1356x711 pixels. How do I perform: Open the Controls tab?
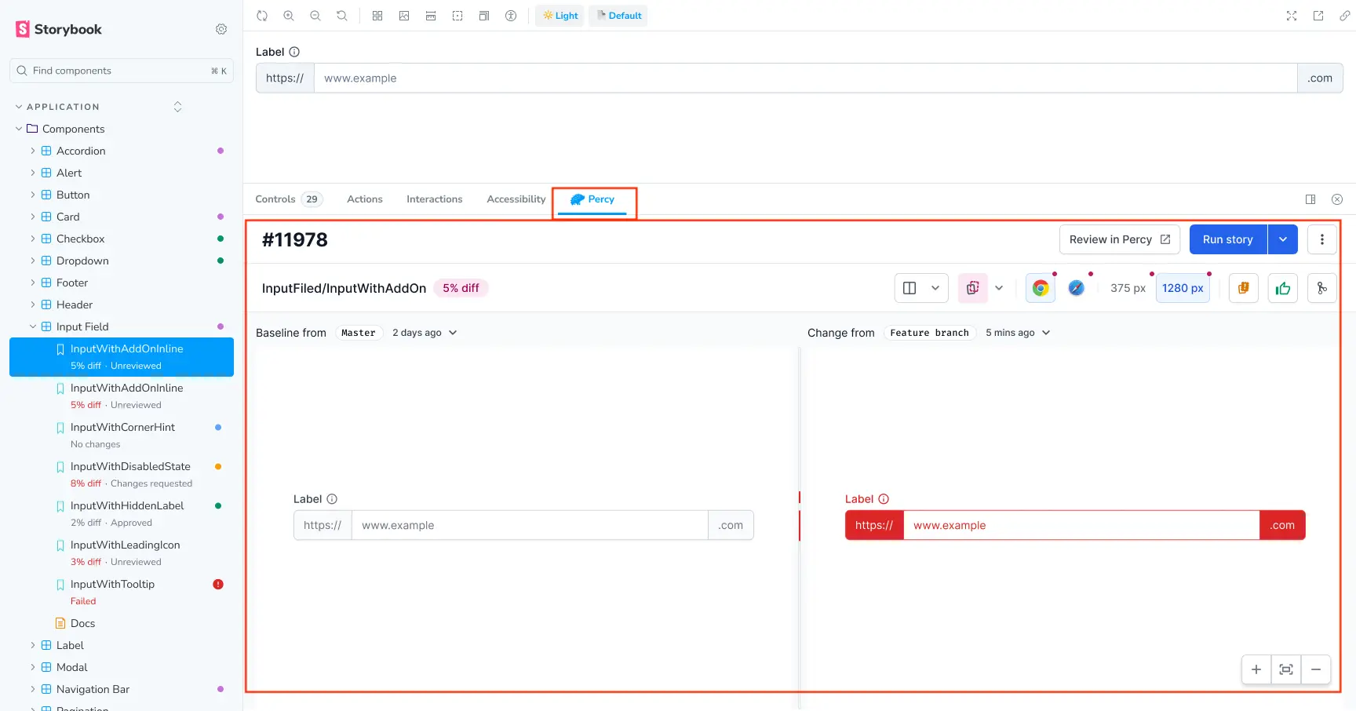tap(275, 199)
